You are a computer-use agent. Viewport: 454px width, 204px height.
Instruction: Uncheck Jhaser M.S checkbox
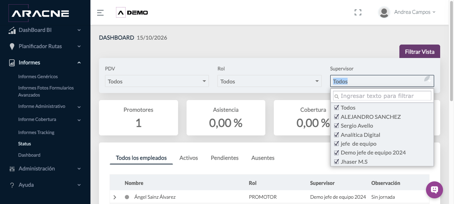(337, 162)
